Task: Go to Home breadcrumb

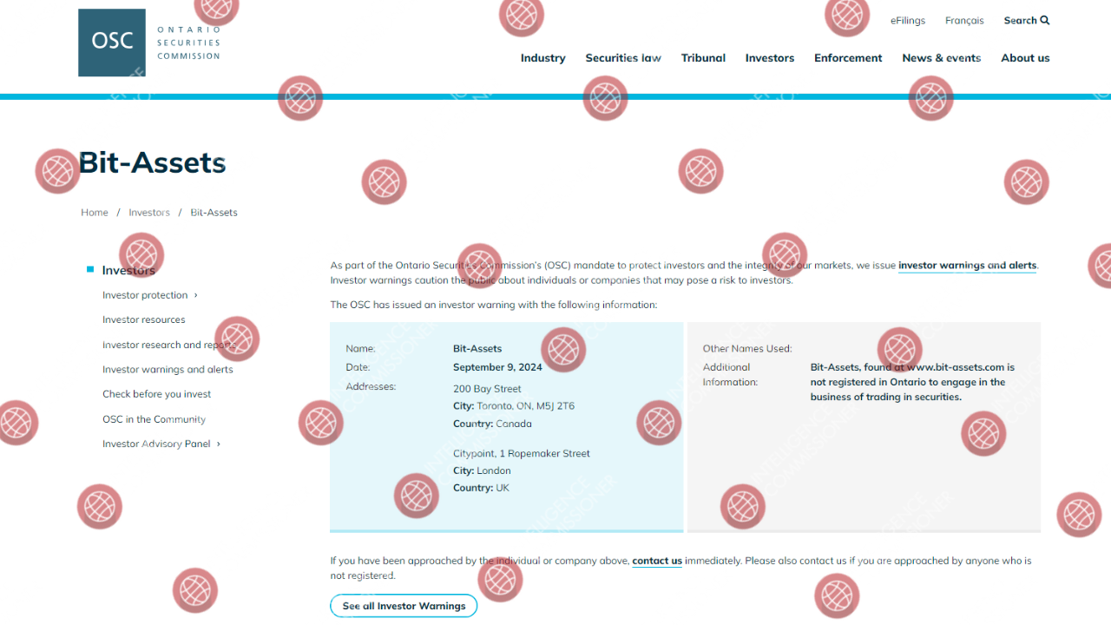Action: point(95,213)
